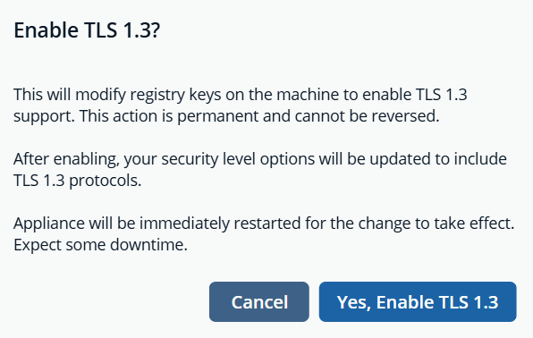
Task: Click the appliance restart notice paragraph
Action: 264,234
